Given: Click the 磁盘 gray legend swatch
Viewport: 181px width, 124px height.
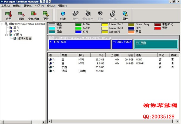Looking at the screenshot, I should [x=52, y=25].
